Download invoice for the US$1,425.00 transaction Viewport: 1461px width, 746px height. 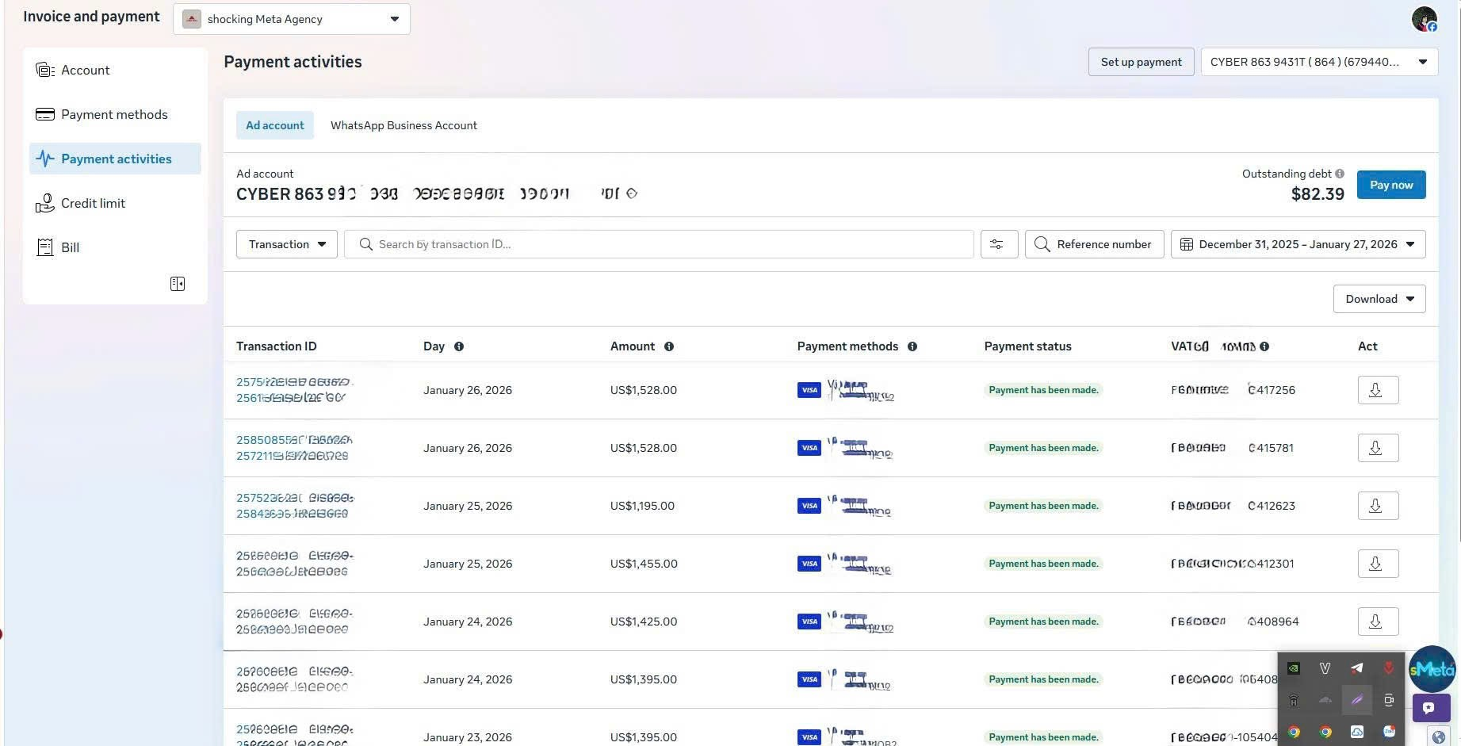coord(1378,622)
